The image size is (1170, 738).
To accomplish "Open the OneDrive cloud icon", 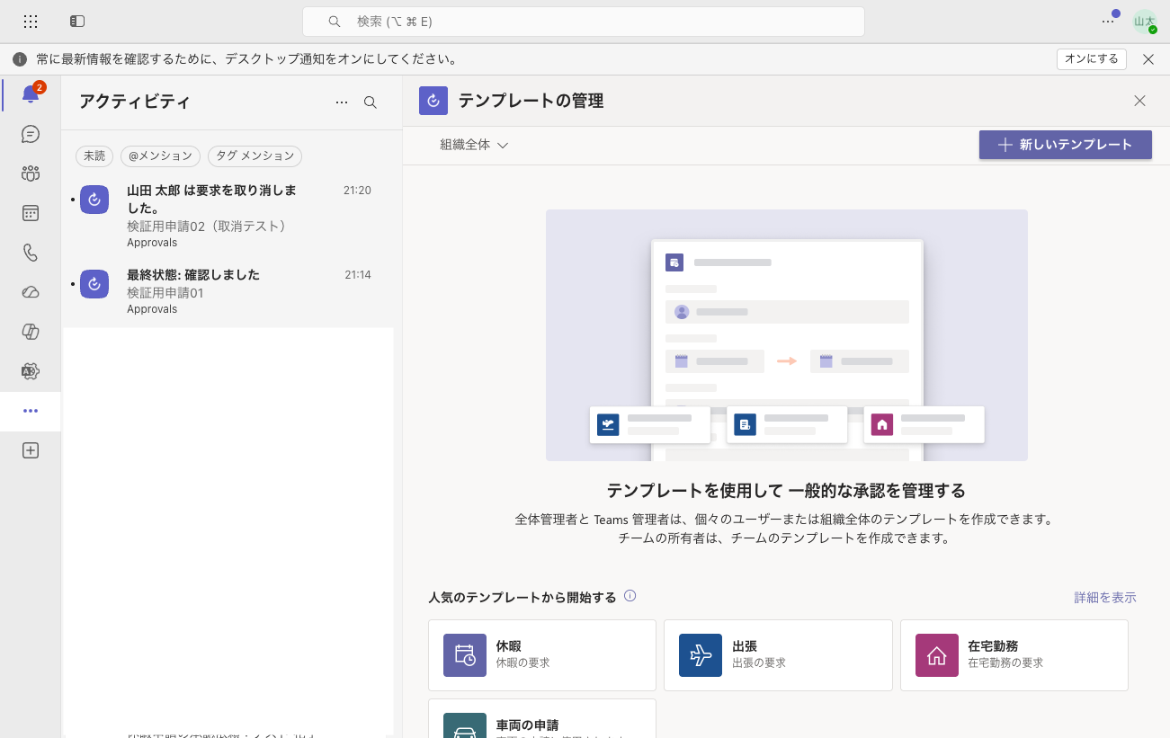I will (x=31, y=292).
